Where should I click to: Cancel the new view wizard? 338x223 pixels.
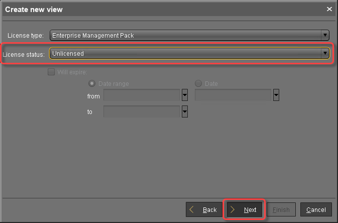click(316, 209)
